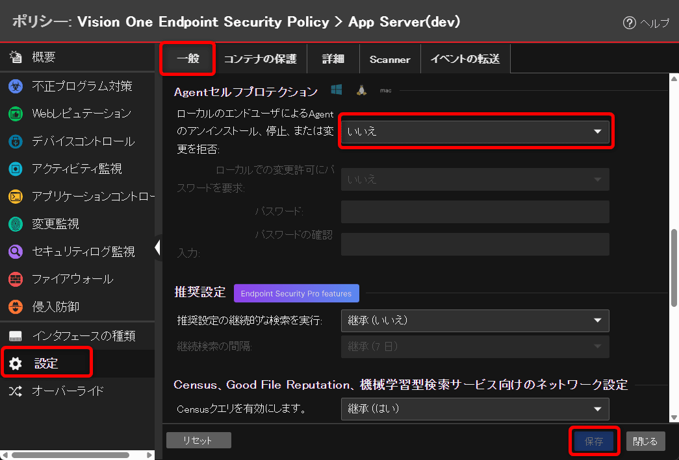679x460 pixels.
Task: Collapse the left sidebar with arrow handle
Action: [158, 247]
